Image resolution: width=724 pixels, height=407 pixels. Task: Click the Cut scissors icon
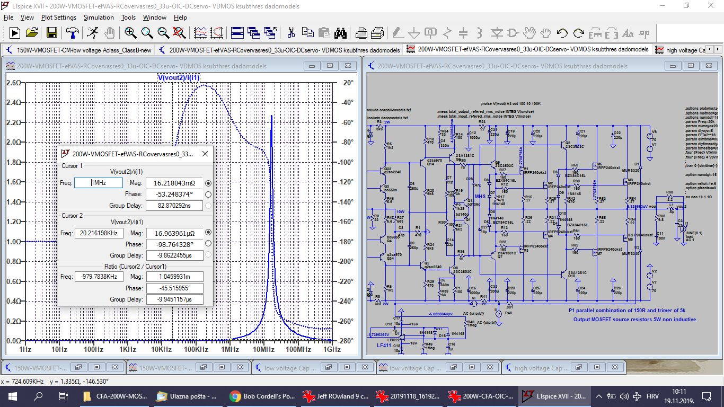pyautogui.click(x=290, y=33)
